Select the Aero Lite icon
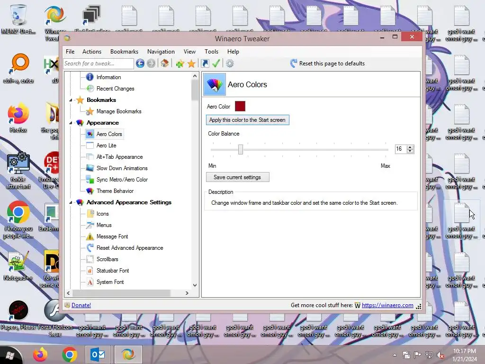The image size is (485, 364). click(90, 146)
